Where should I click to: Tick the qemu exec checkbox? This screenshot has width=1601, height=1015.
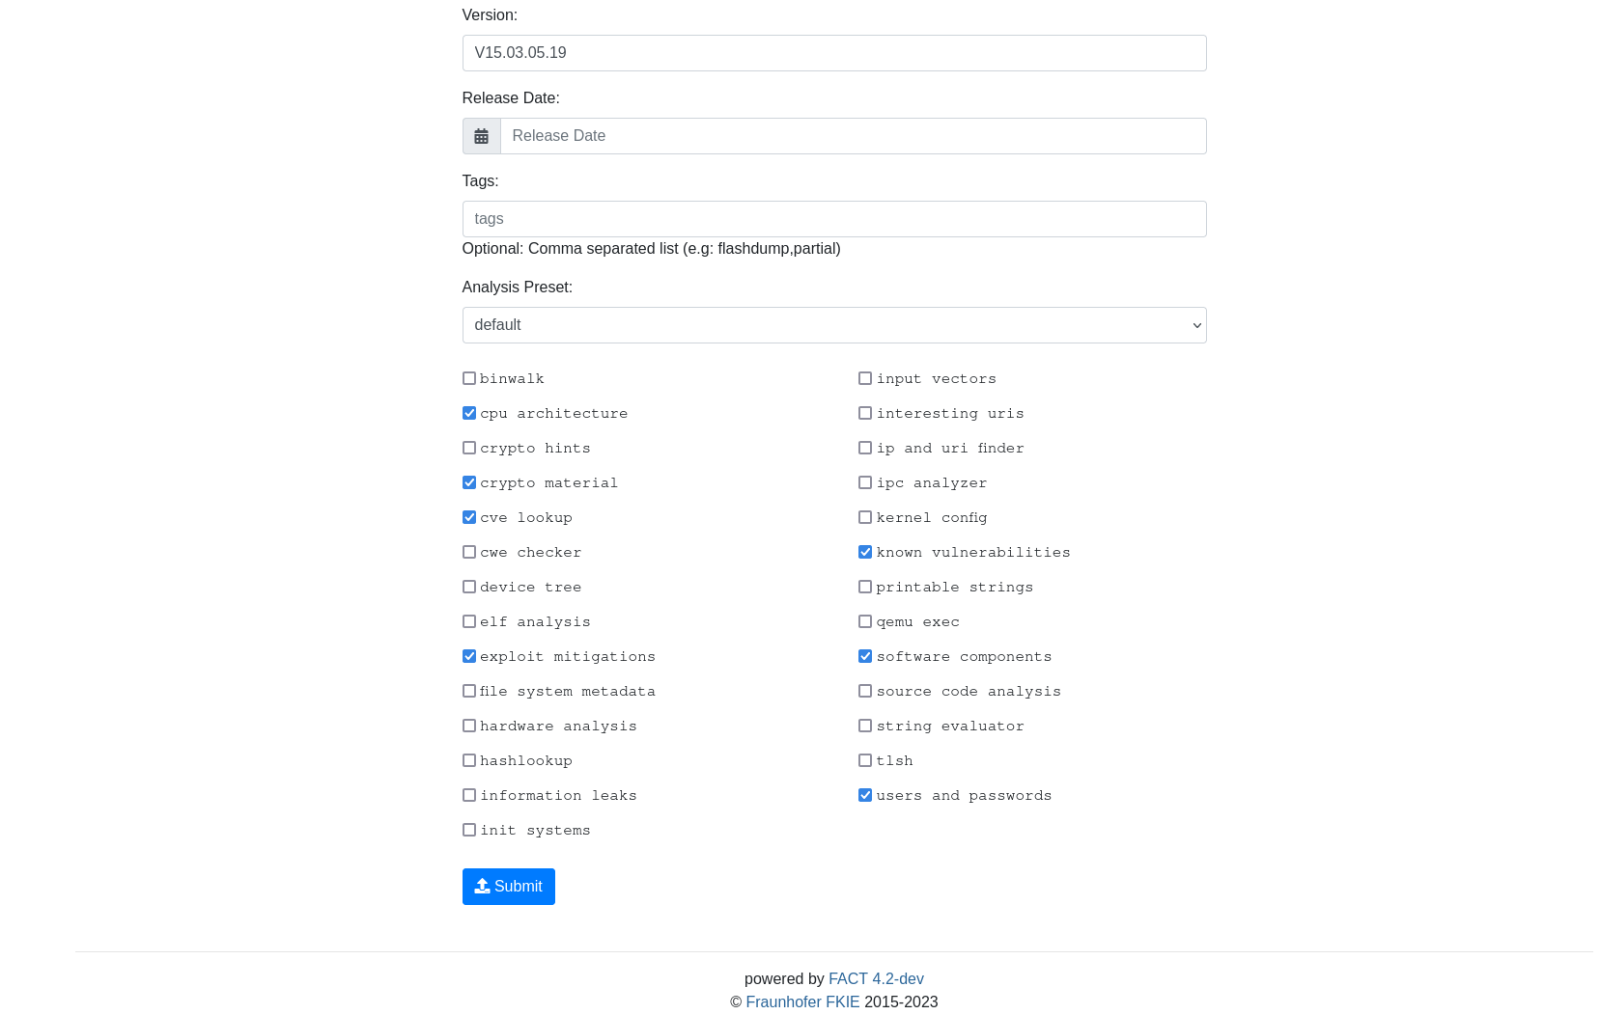(x=865, y=622)
